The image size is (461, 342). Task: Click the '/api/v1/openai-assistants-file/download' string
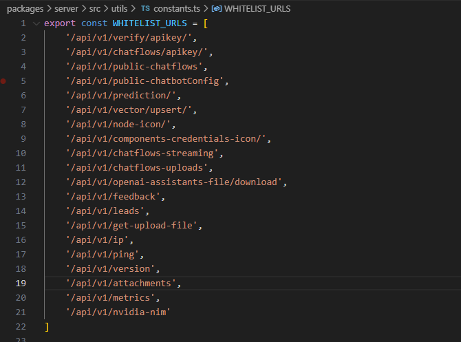click(x=174, y=182)
